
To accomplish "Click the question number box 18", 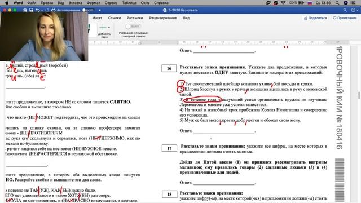I will pyautogui.click(x=169, y=194).
